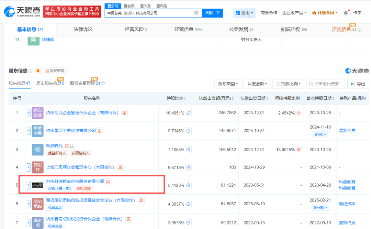The width and height of the screenshot is (371, 229).
Task: Click the shareholding chart icon beside 16.4651%
Action: 188,113
